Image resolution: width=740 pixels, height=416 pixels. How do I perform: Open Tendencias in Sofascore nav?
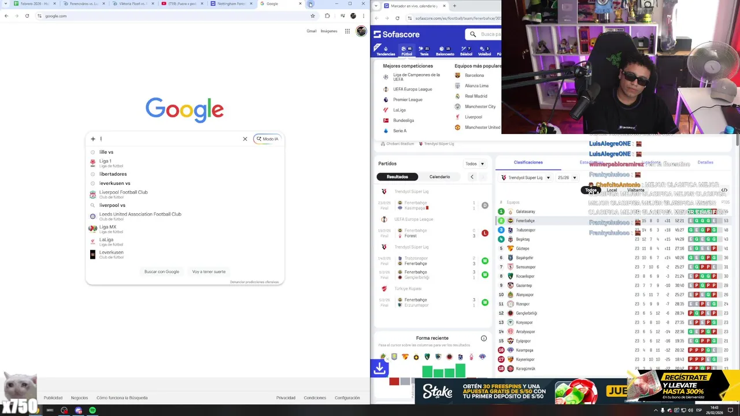[386, 51]
